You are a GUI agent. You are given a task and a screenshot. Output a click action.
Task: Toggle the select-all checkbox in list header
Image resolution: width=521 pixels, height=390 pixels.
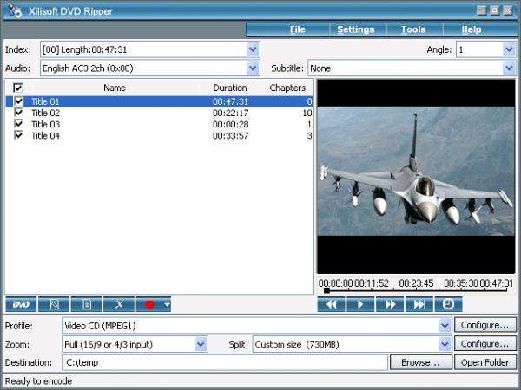[x=17, y=88]
